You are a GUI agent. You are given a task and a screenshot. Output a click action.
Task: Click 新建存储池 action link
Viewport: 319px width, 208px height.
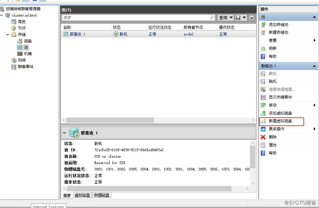click(x=278, y=33)
